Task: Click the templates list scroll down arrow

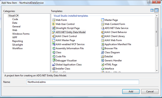Action: (x=157, y=71)
